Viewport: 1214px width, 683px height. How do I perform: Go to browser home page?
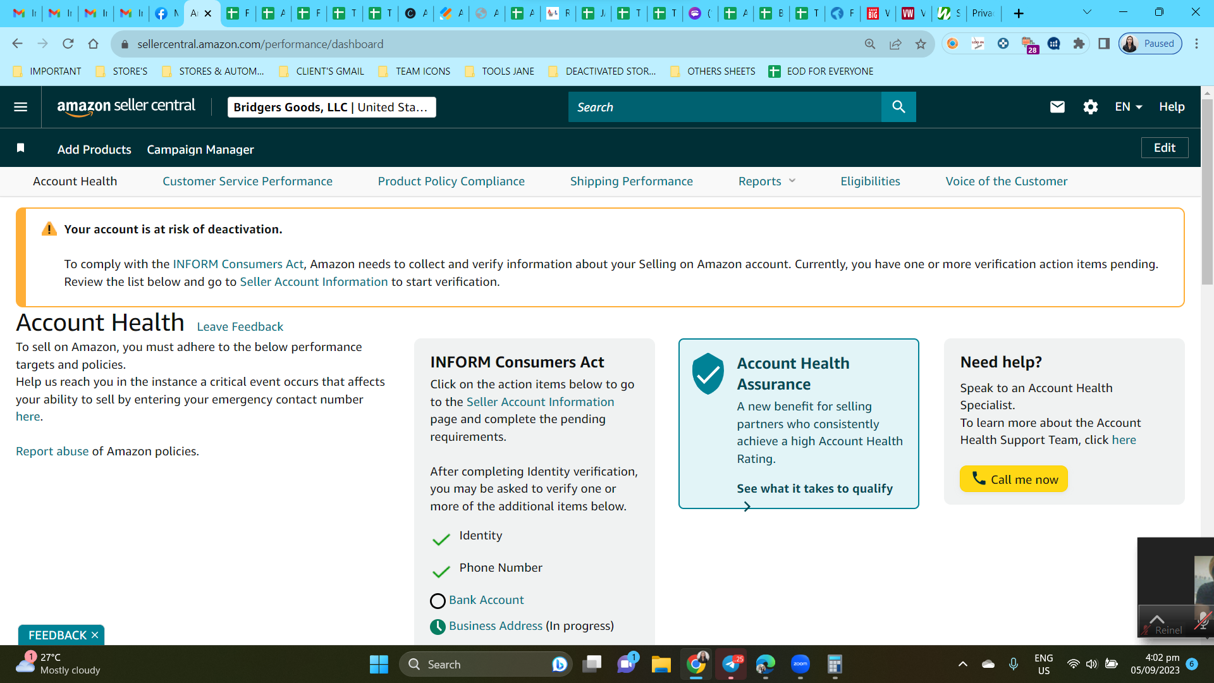click(x=93, y=44)
